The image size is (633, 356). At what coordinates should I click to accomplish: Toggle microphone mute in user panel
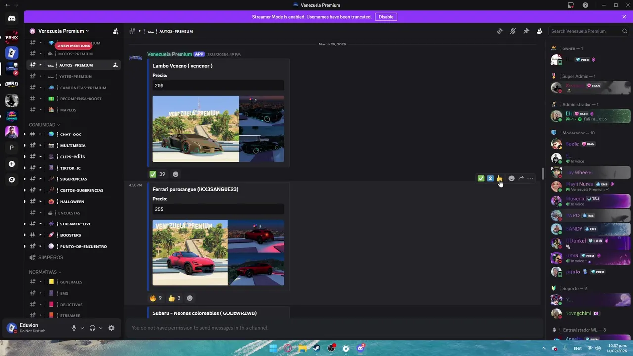pyautogui.click(x=74, y=328)
